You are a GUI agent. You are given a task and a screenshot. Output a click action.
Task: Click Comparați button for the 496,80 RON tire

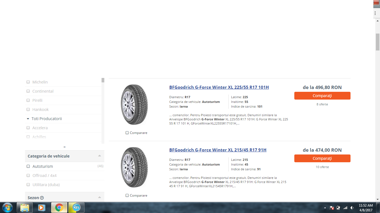[322, 96]
